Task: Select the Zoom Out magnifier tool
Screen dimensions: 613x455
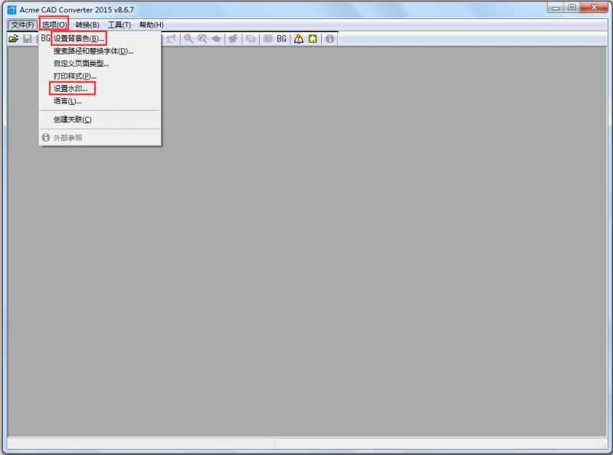Action: pyautogui.click(x=202, y=38)
